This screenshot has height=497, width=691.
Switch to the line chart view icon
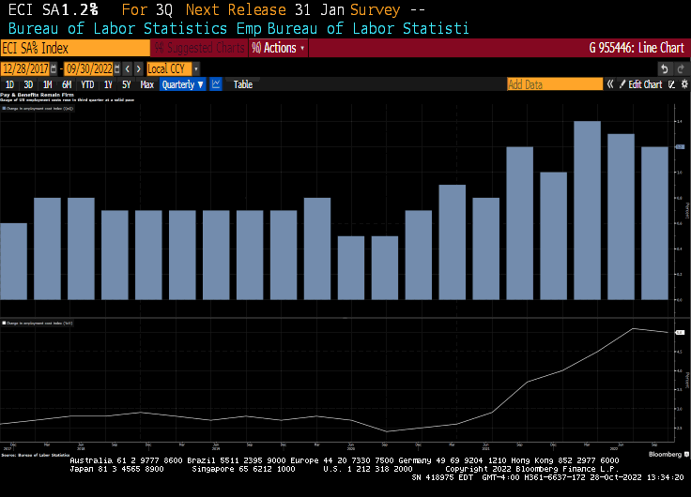(x=216, y=84)
